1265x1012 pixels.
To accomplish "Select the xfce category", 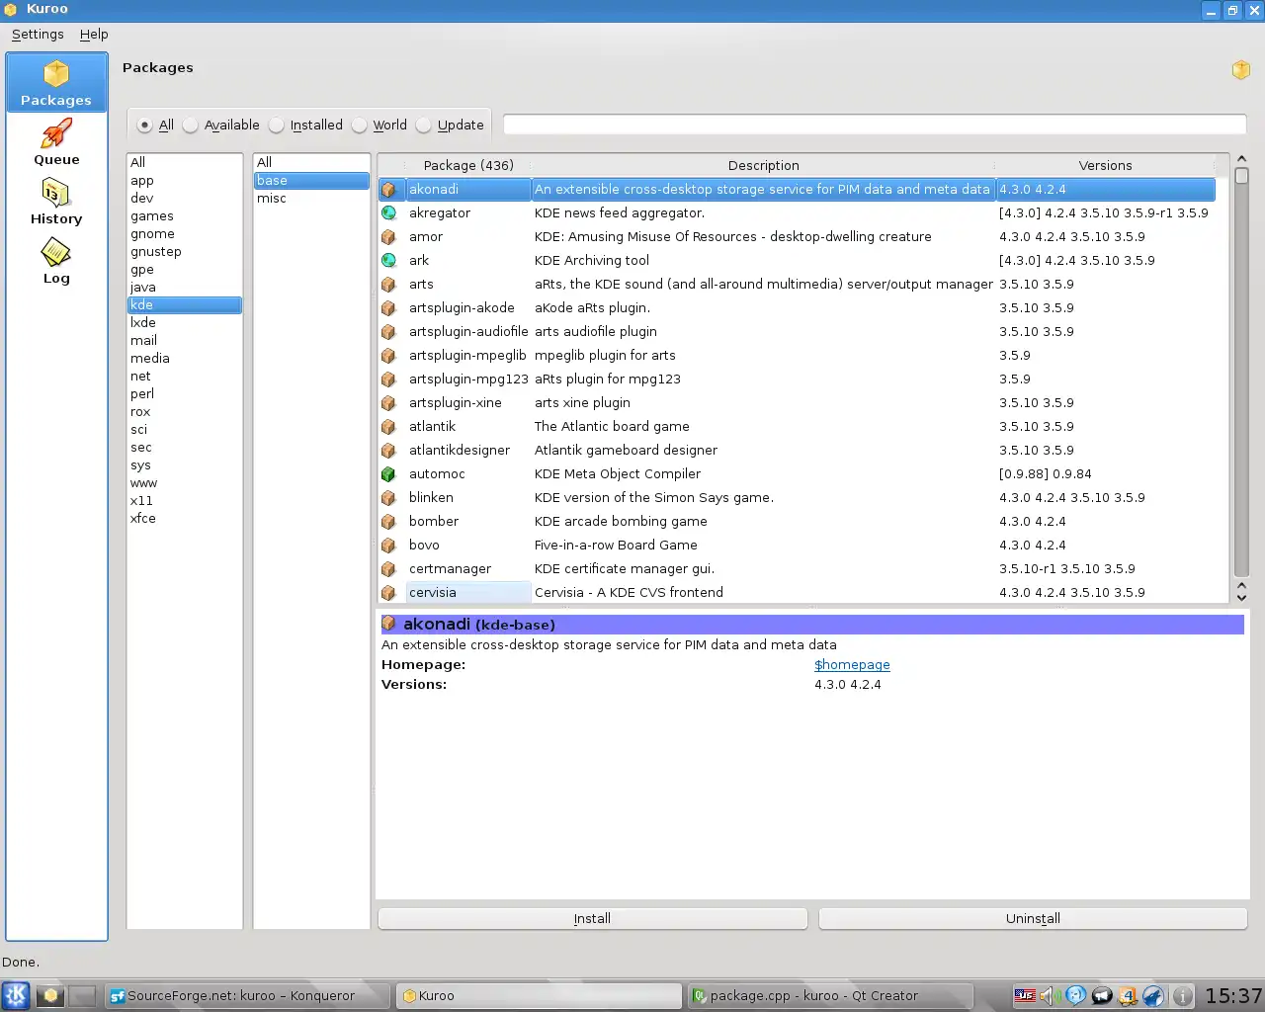I will click(x=184, y=519).
